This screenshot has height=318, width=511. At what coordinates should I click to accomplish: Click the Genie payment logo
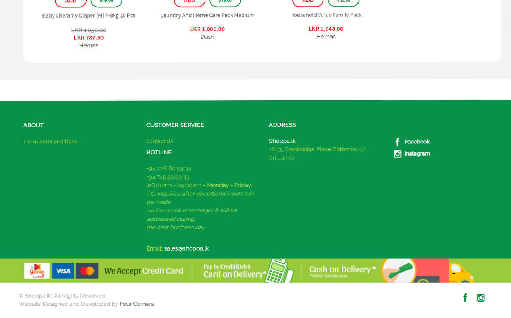tap(37, 271)
